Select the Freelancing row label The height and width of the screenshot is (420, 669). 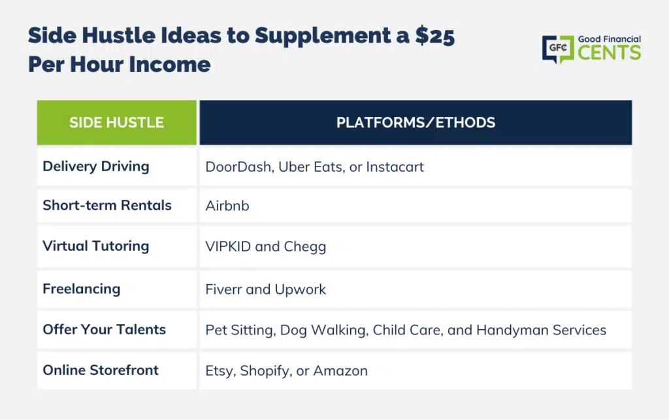pos(82,289)
